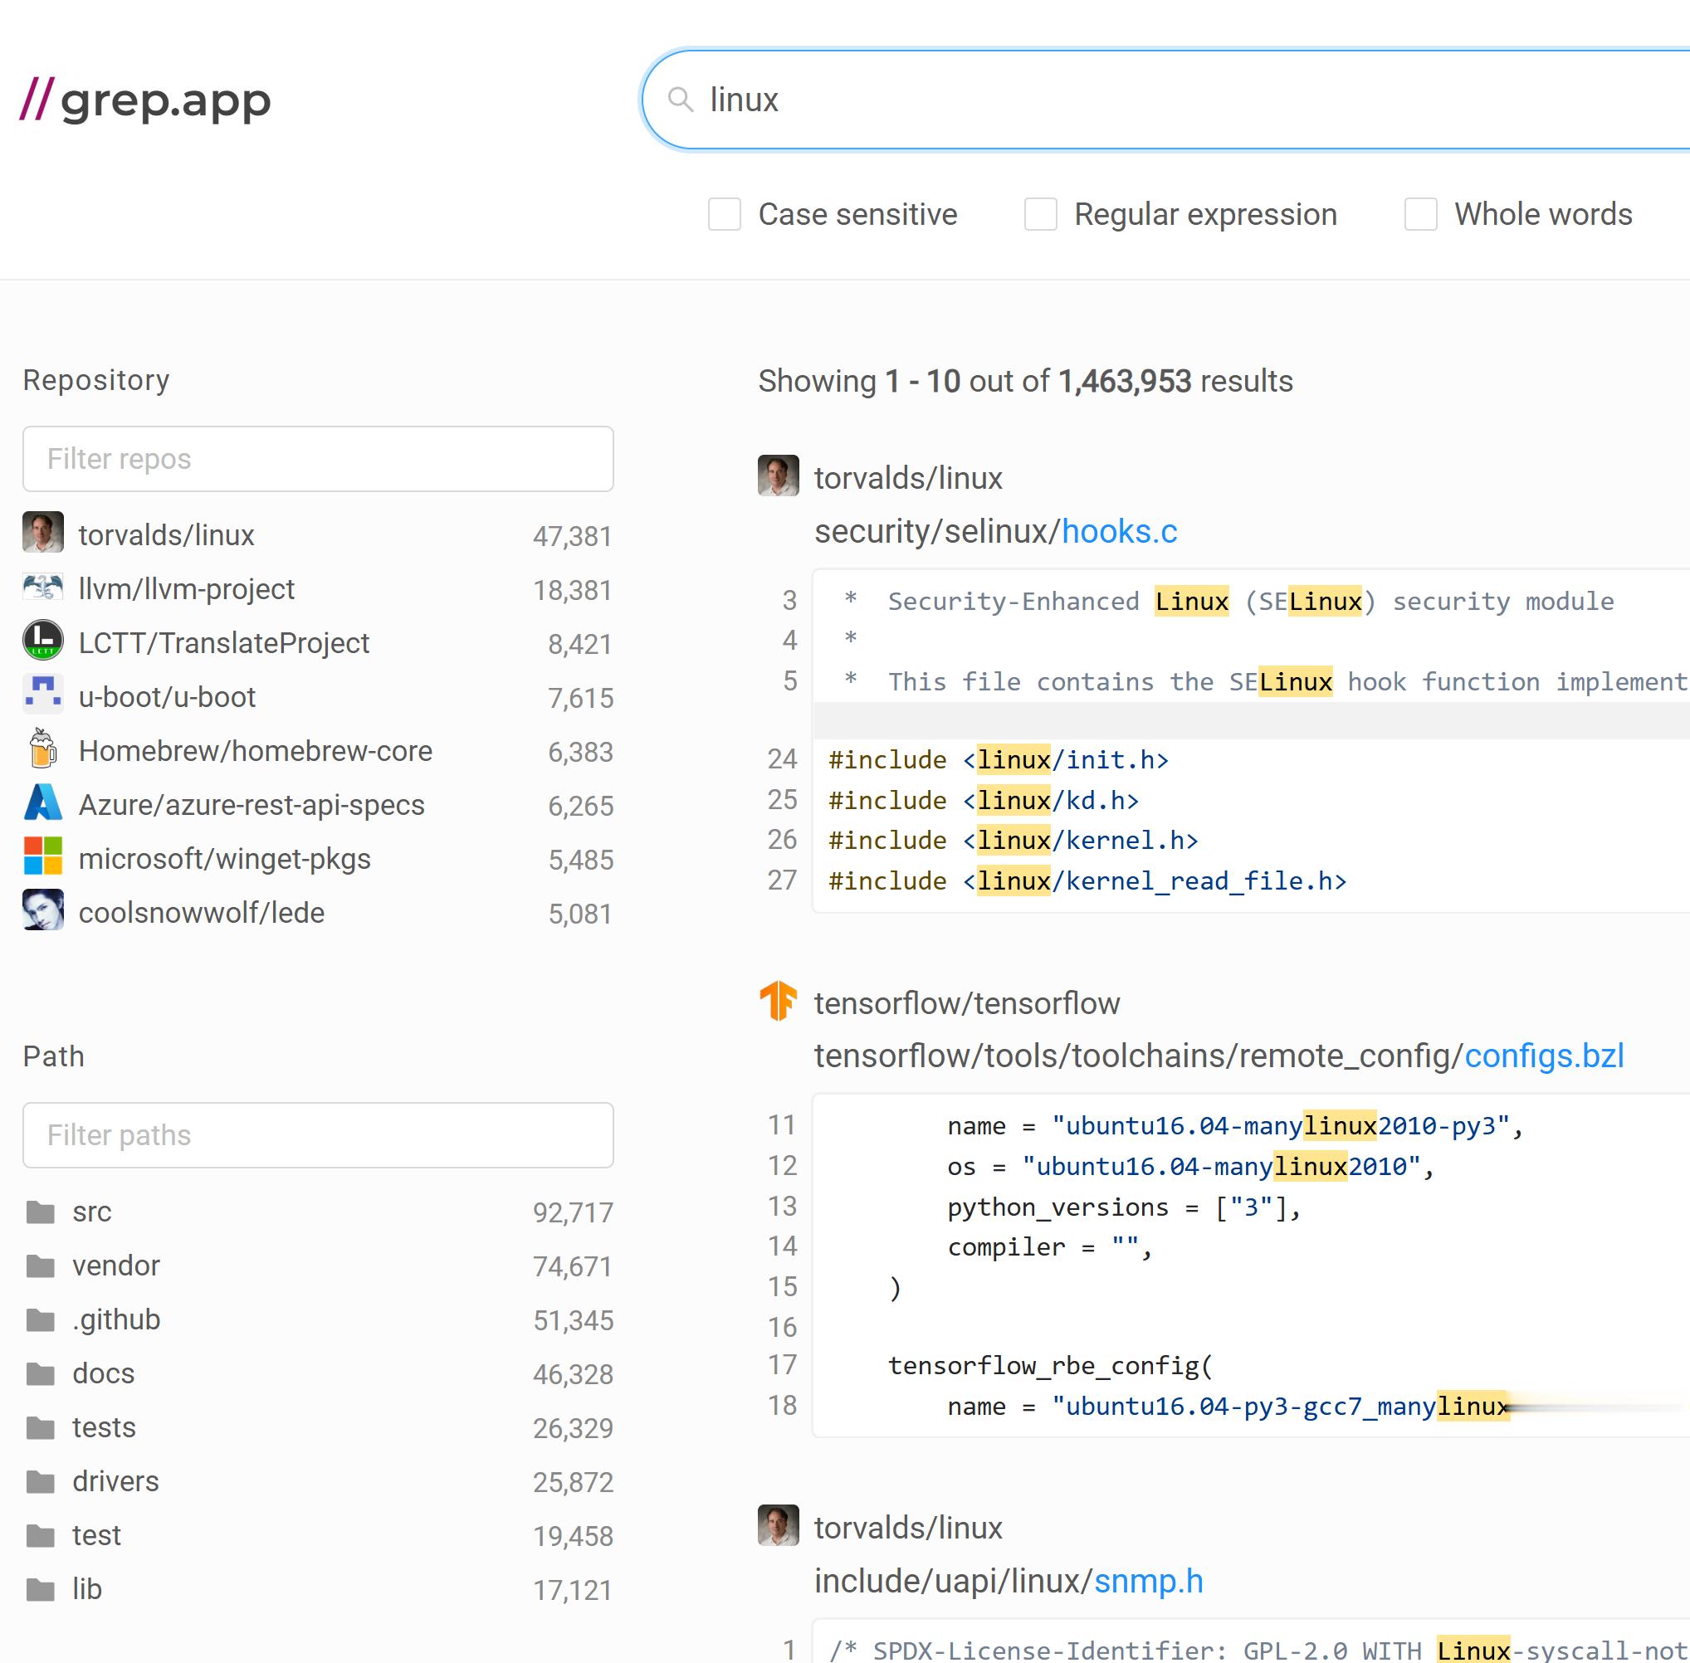Filter by microsoft/winget-pkgs repository

[318, 859]
